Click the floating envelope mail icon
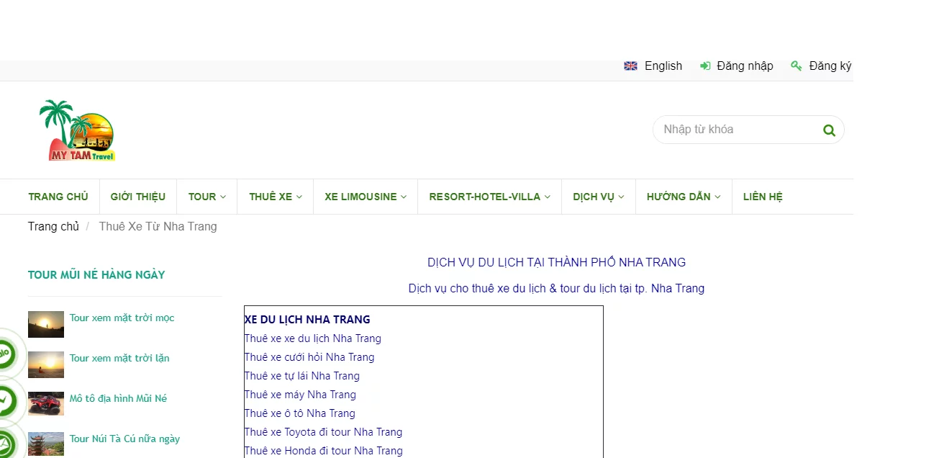Image resolution: width=939 pixels, height=458 pixels. click(6, 445)
